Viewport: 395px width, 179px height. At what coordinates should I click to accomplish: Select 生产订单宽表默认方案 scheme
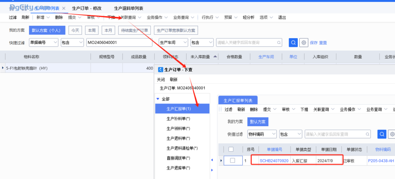pyautogui.click(x=176, y=30)
